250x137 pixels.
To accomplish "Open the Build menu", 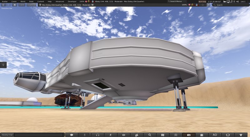I will click(31, 2).
